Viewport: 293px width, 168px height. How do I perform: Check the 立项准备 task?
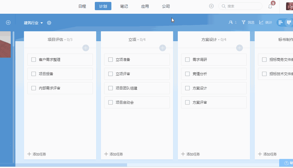[x=110, y=60]
